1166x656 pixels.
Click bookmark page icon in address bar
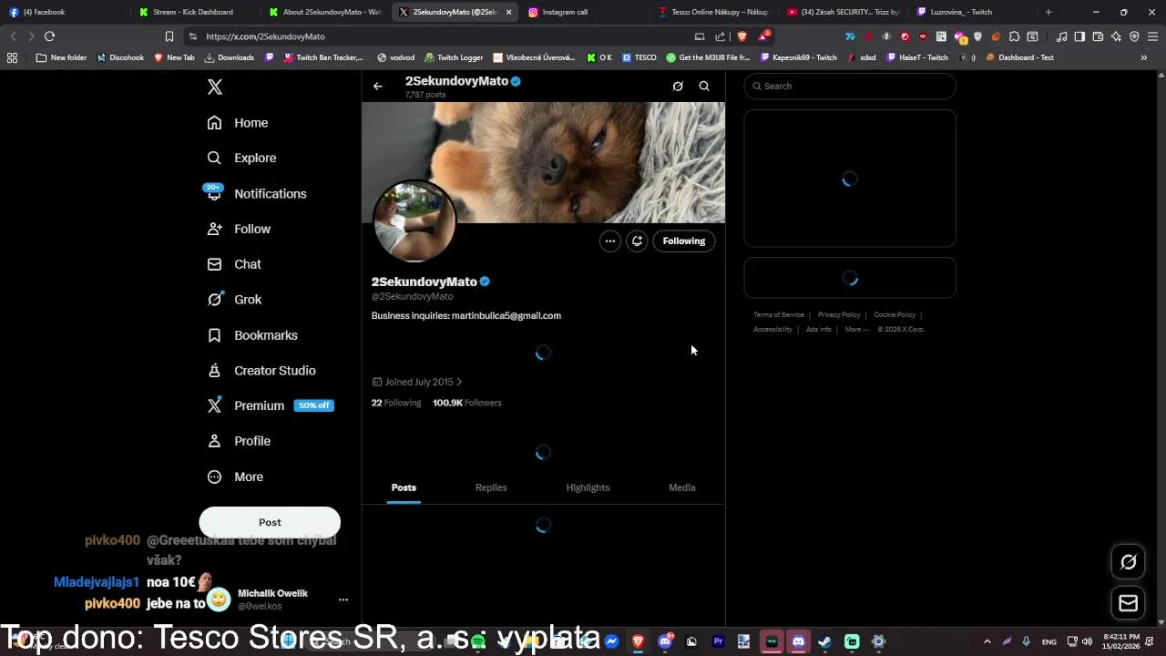pyautogui.click(x=169, y=36)
